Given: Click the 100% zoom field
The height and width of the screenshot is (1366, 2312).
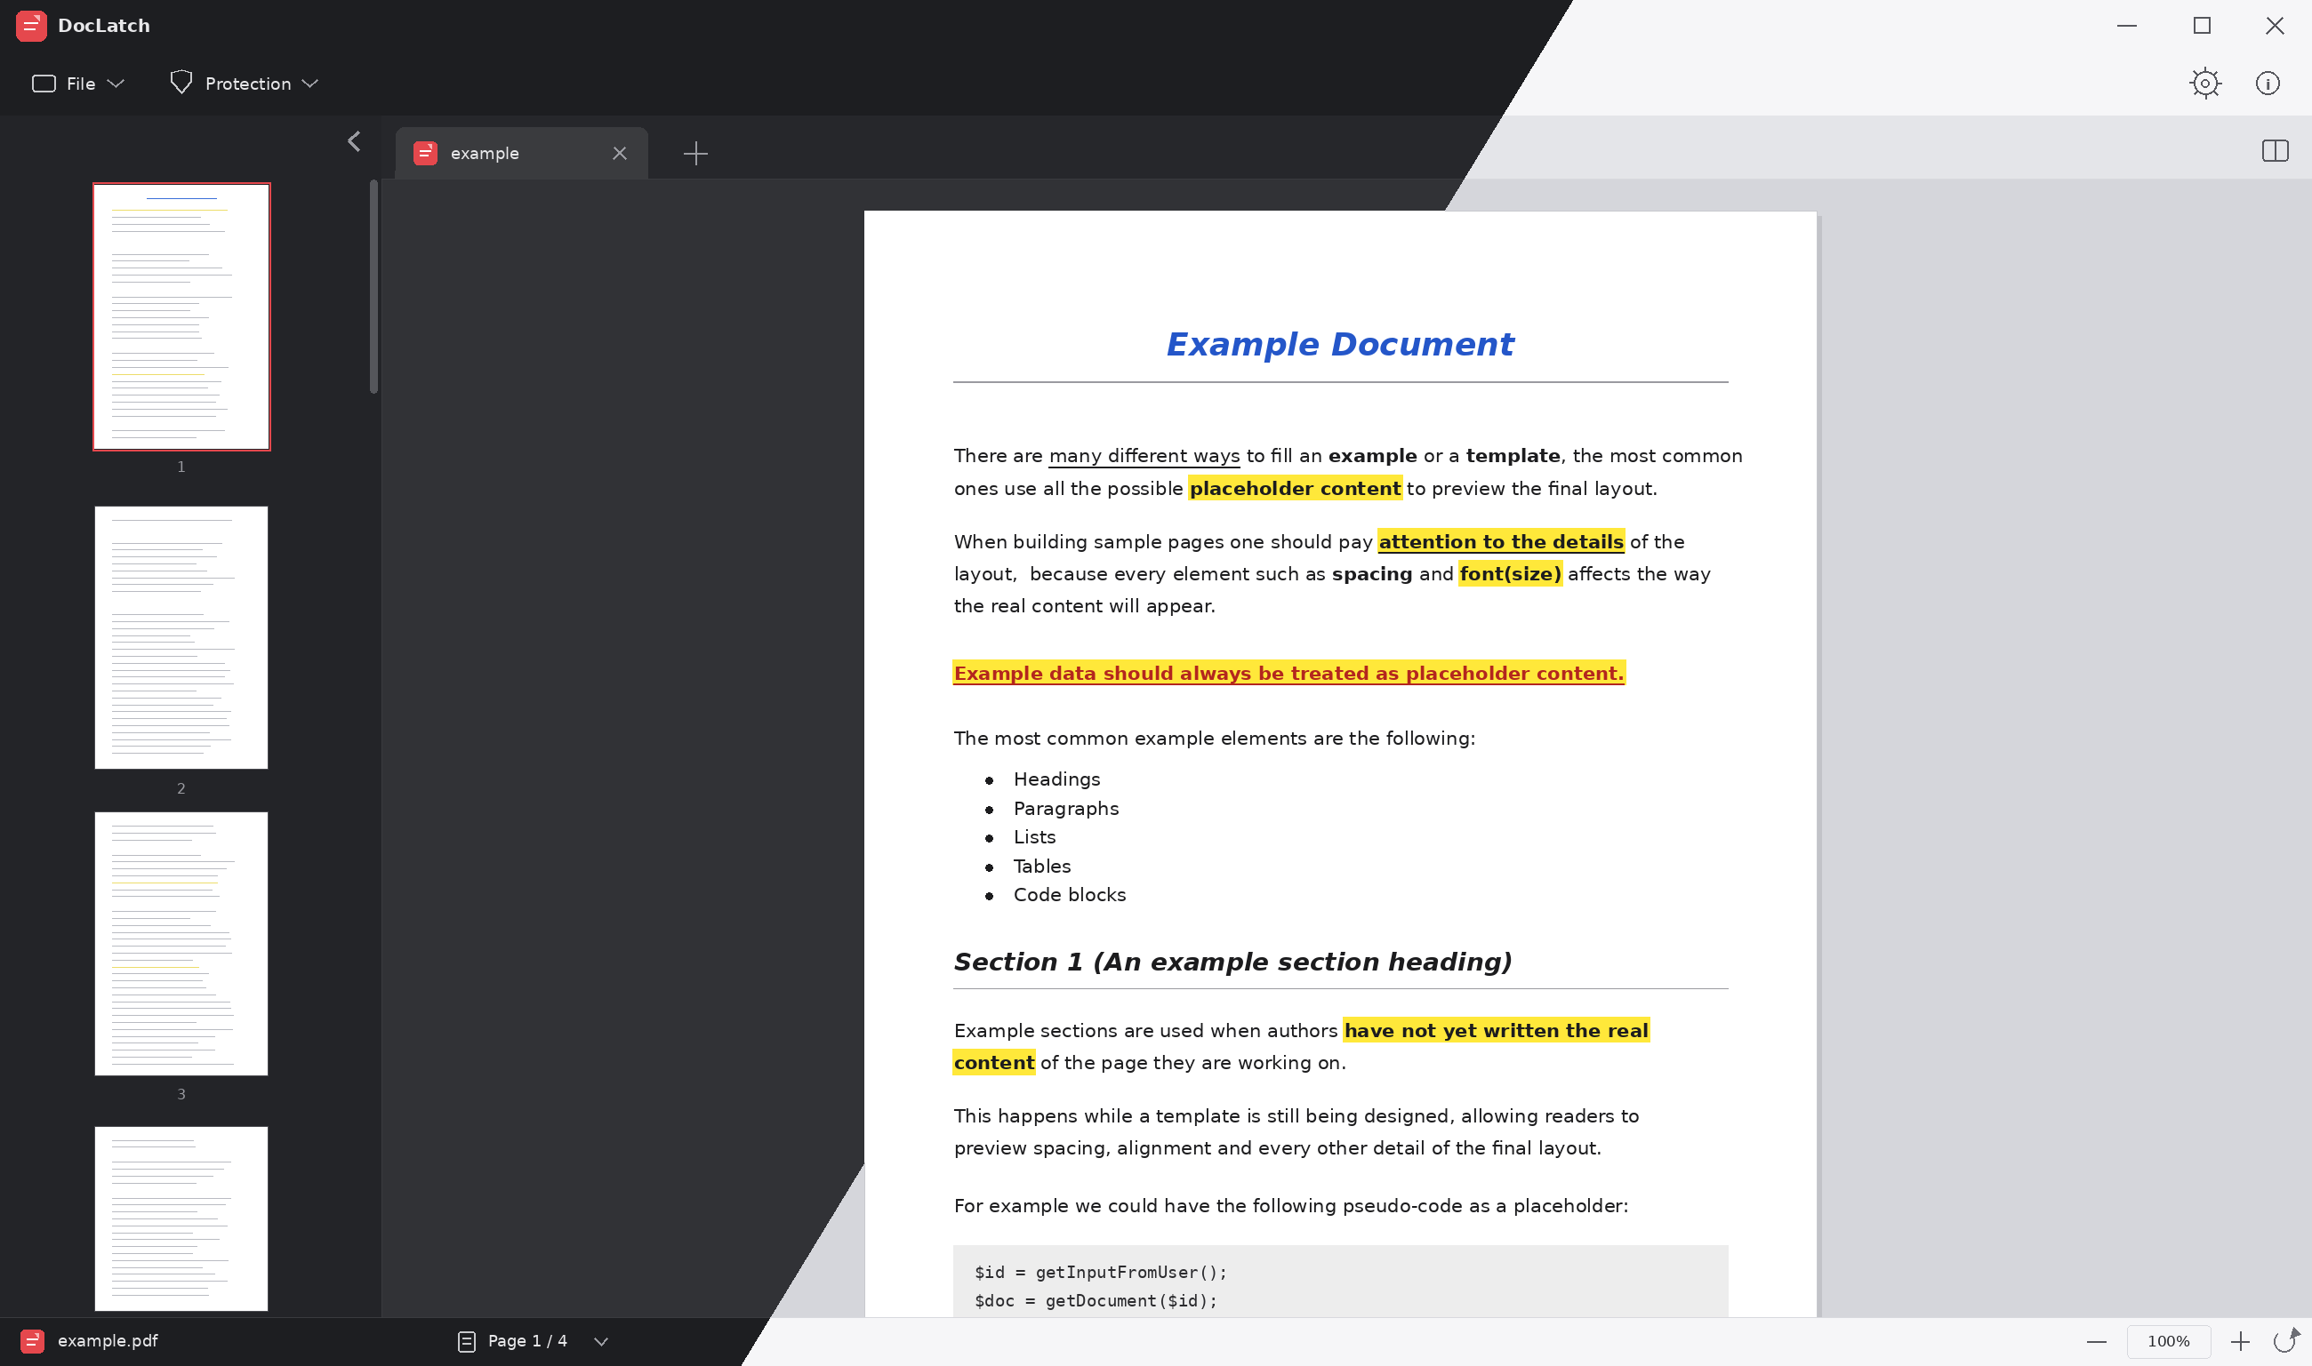Looking at the screenshot, I should [x=2168, y=1341].
